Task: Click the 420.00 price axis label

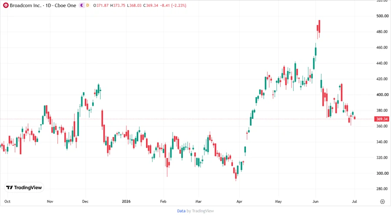Action: (382, 79)
